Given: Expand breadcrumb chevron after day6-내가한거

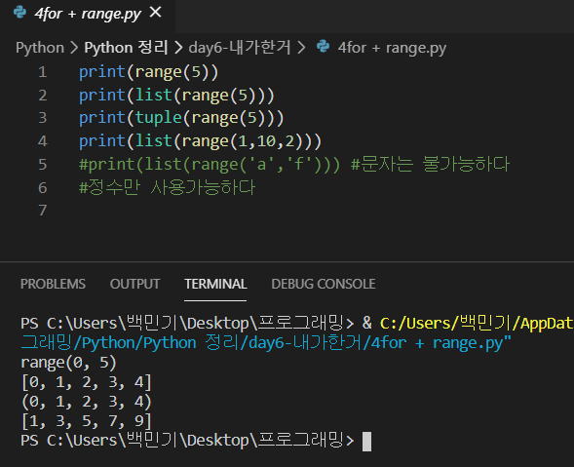Looking at the screenshot, I should point(301,48).
